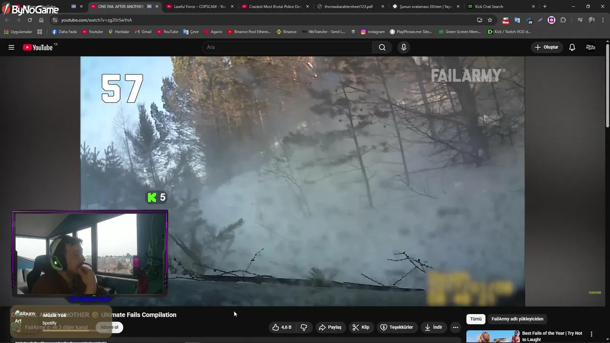This screenshot has width=610, height=343.
Task: Download the video with İndir
Action: coord(433,327)
